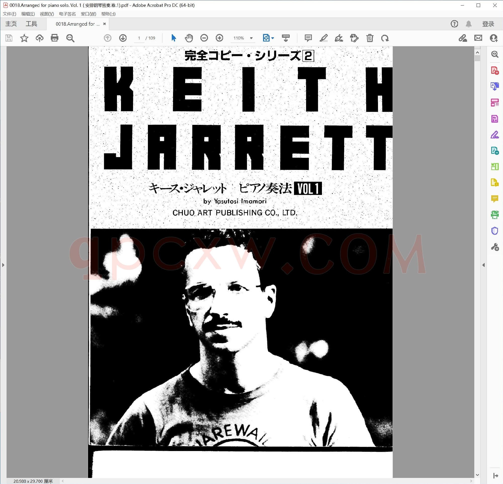Activate the arrow Selection tool
Image resolution: width=503 pixels, height=484 pixels.
click(x=174, y=38)
